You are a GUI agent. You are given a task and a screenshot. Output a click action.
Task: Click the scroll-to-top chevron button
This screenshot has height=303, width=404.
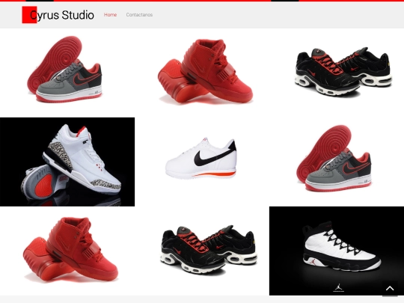(x=390, y=289)
